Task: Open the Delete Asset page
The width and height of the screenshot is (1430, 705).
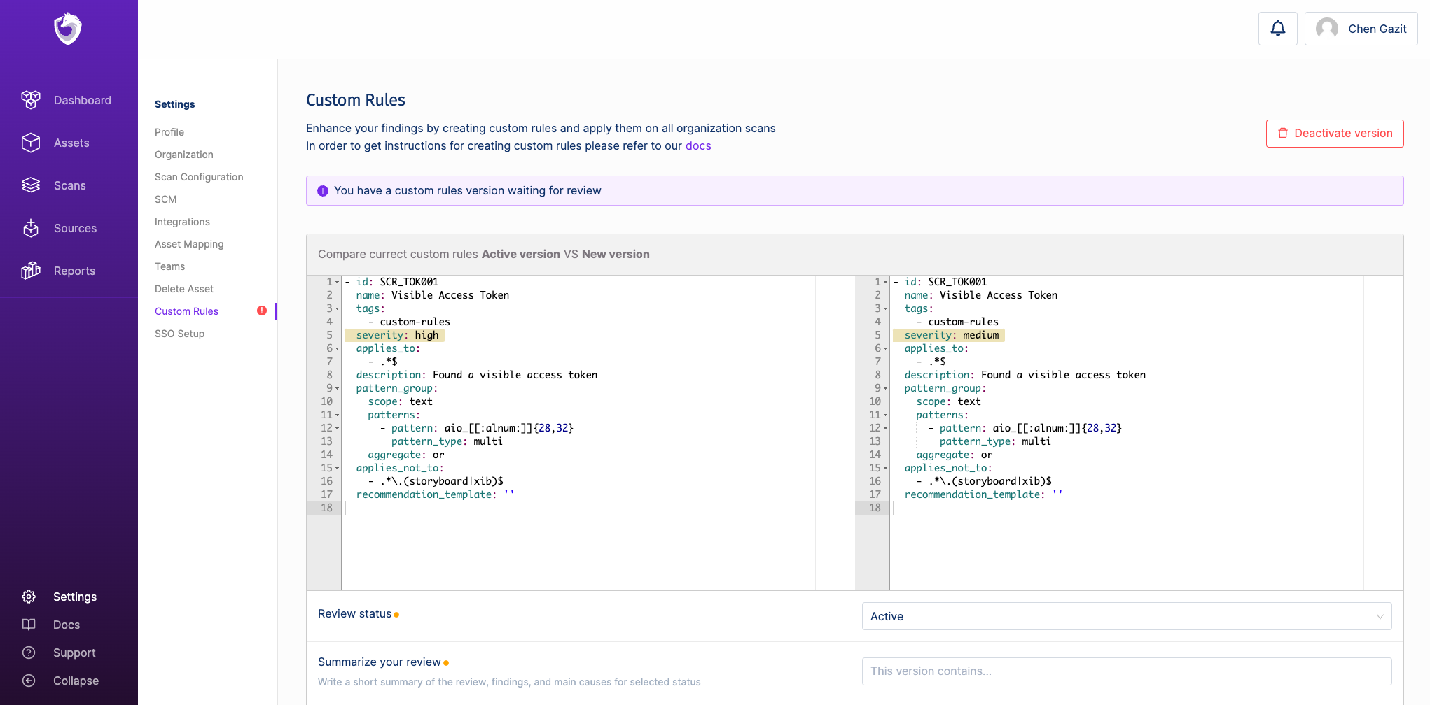Action: tap(184, 289)
